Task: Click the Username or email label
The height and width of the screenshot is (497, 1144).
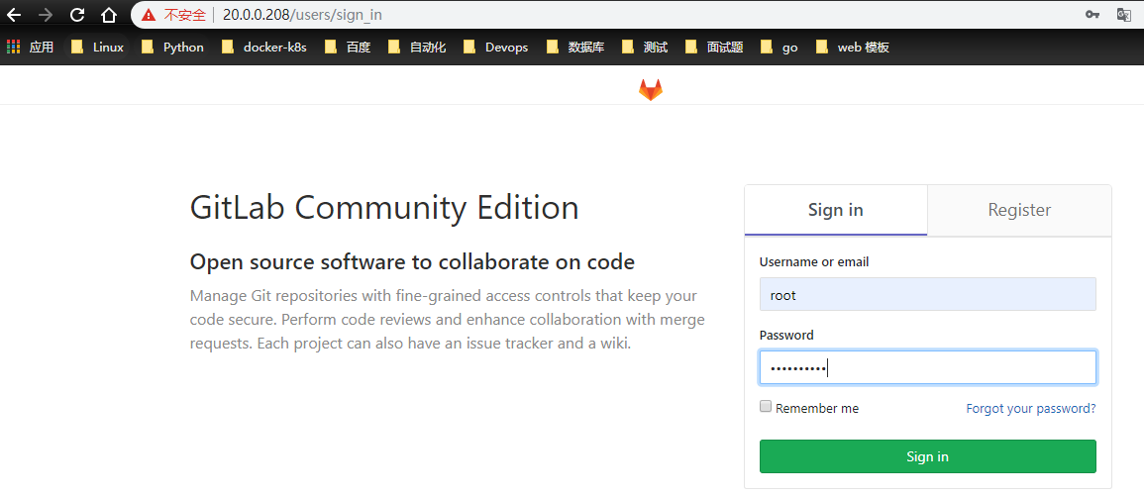Action: click(814, 261)
